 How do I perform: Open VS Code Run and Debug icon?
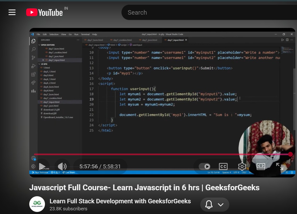tap(33, 66)
